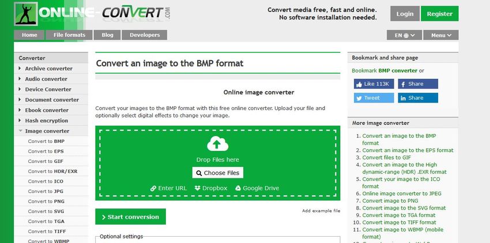The width and height of the screenshot is (490, 243).
Task: Open the Developers tab
Action: [145, 35]
